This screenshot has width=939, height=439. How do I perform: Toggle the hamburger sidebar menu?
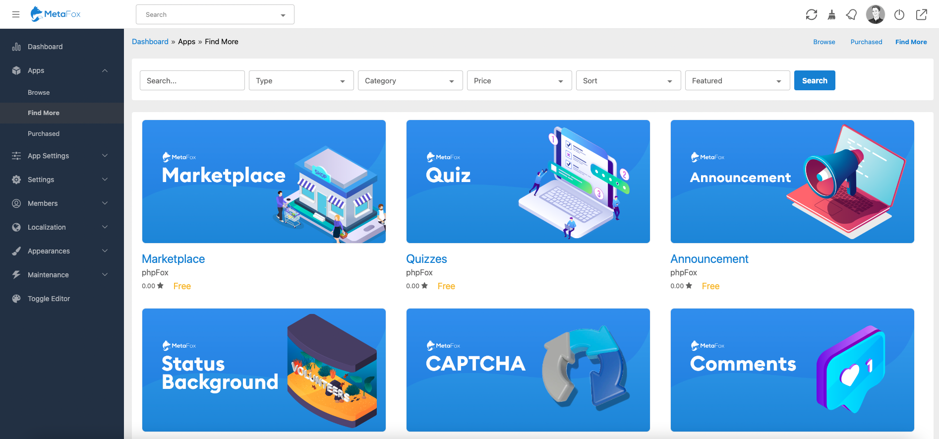16,14
